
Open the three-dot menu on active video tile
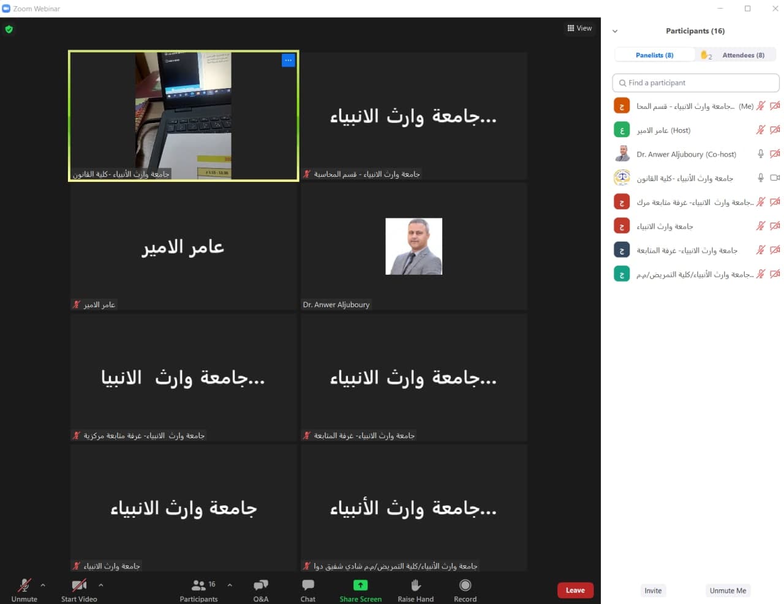[288, 60]
